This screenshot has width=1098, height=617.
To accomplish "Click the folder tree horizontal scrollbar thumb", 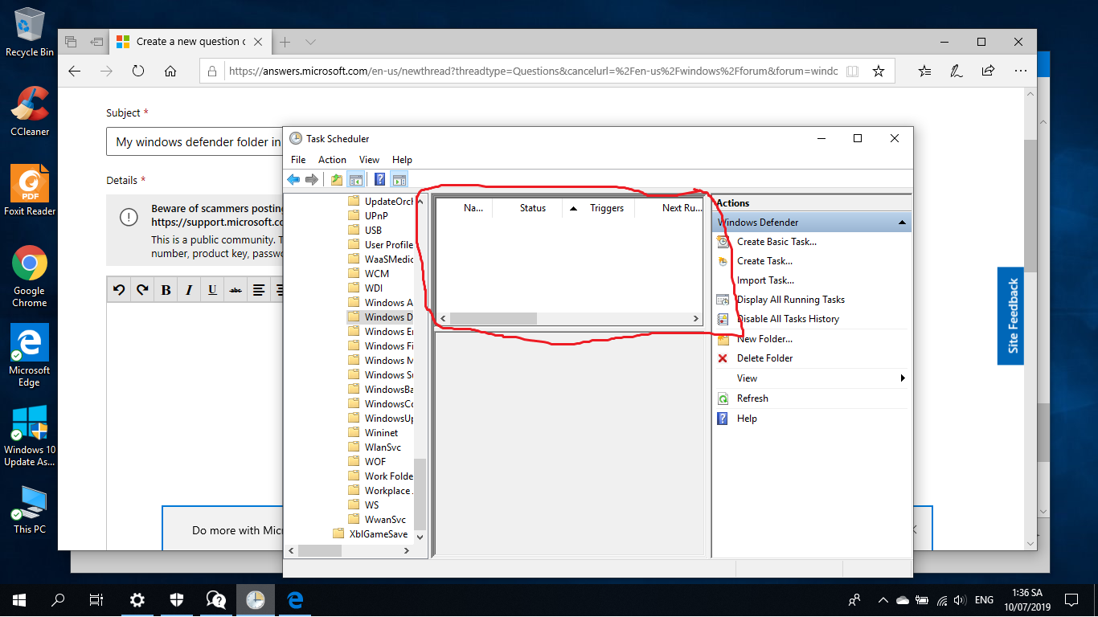I will [319, 551].
